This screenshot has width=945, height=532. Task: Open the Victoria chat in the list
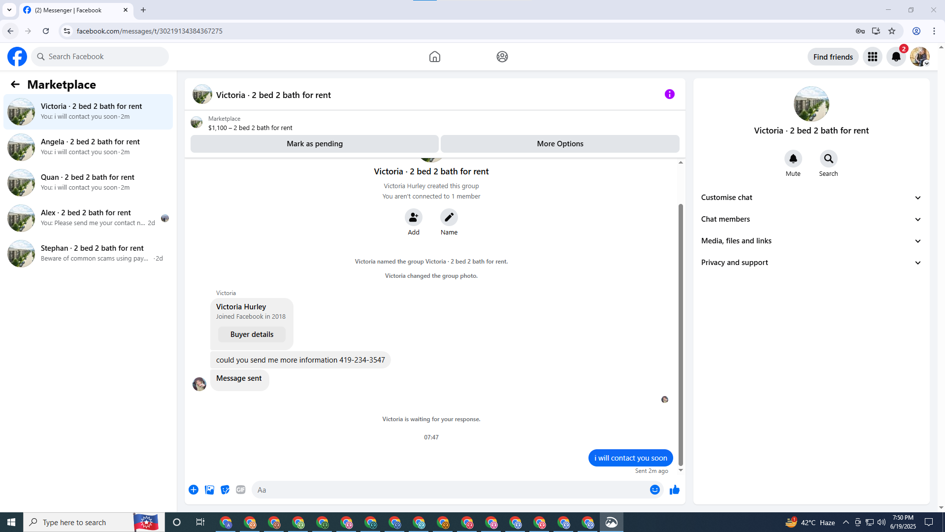click(88, 112)
